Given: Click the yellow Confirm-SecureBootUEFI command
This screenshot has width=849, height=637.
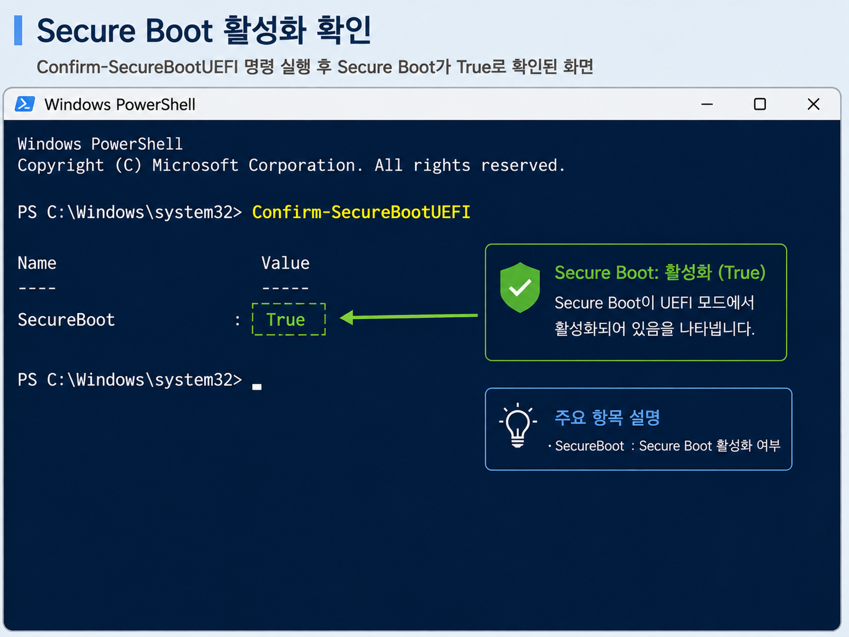Looking at the screenshot, I should click(x=361, y=212).
